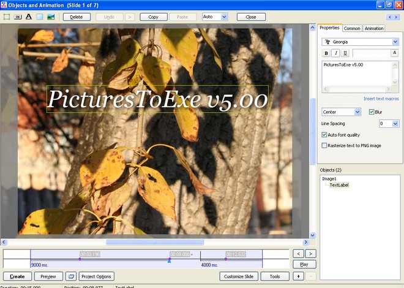Viewport: 404px width, 288px height.
Task: Select the Add Frame tool icon
Action: pyautogui.click(x=7, y=17)
